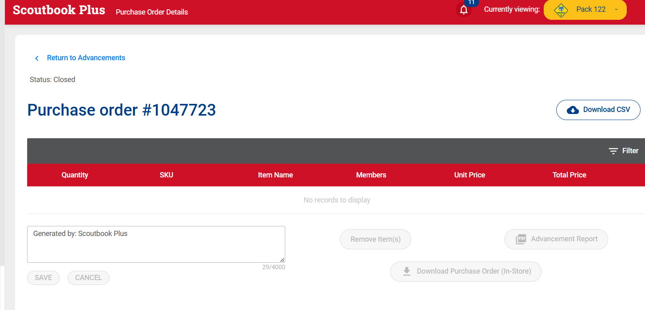The width and height of the screenshot is (645, 310).
Task: Click the back chevron beside Return to Advancements
Action: click(x=37, y=58)
